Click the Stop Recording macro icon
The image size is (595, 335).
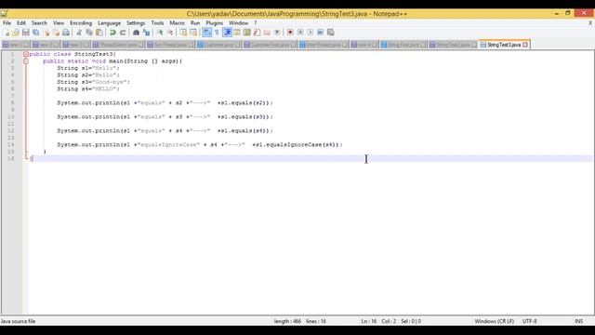click(300, 33)
